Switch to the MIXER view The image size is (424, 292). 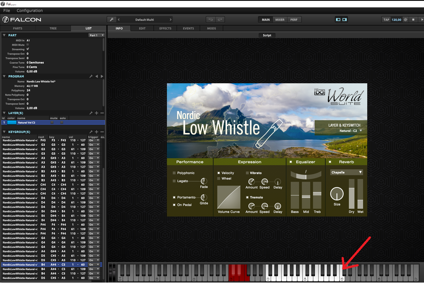coord(280,20)
